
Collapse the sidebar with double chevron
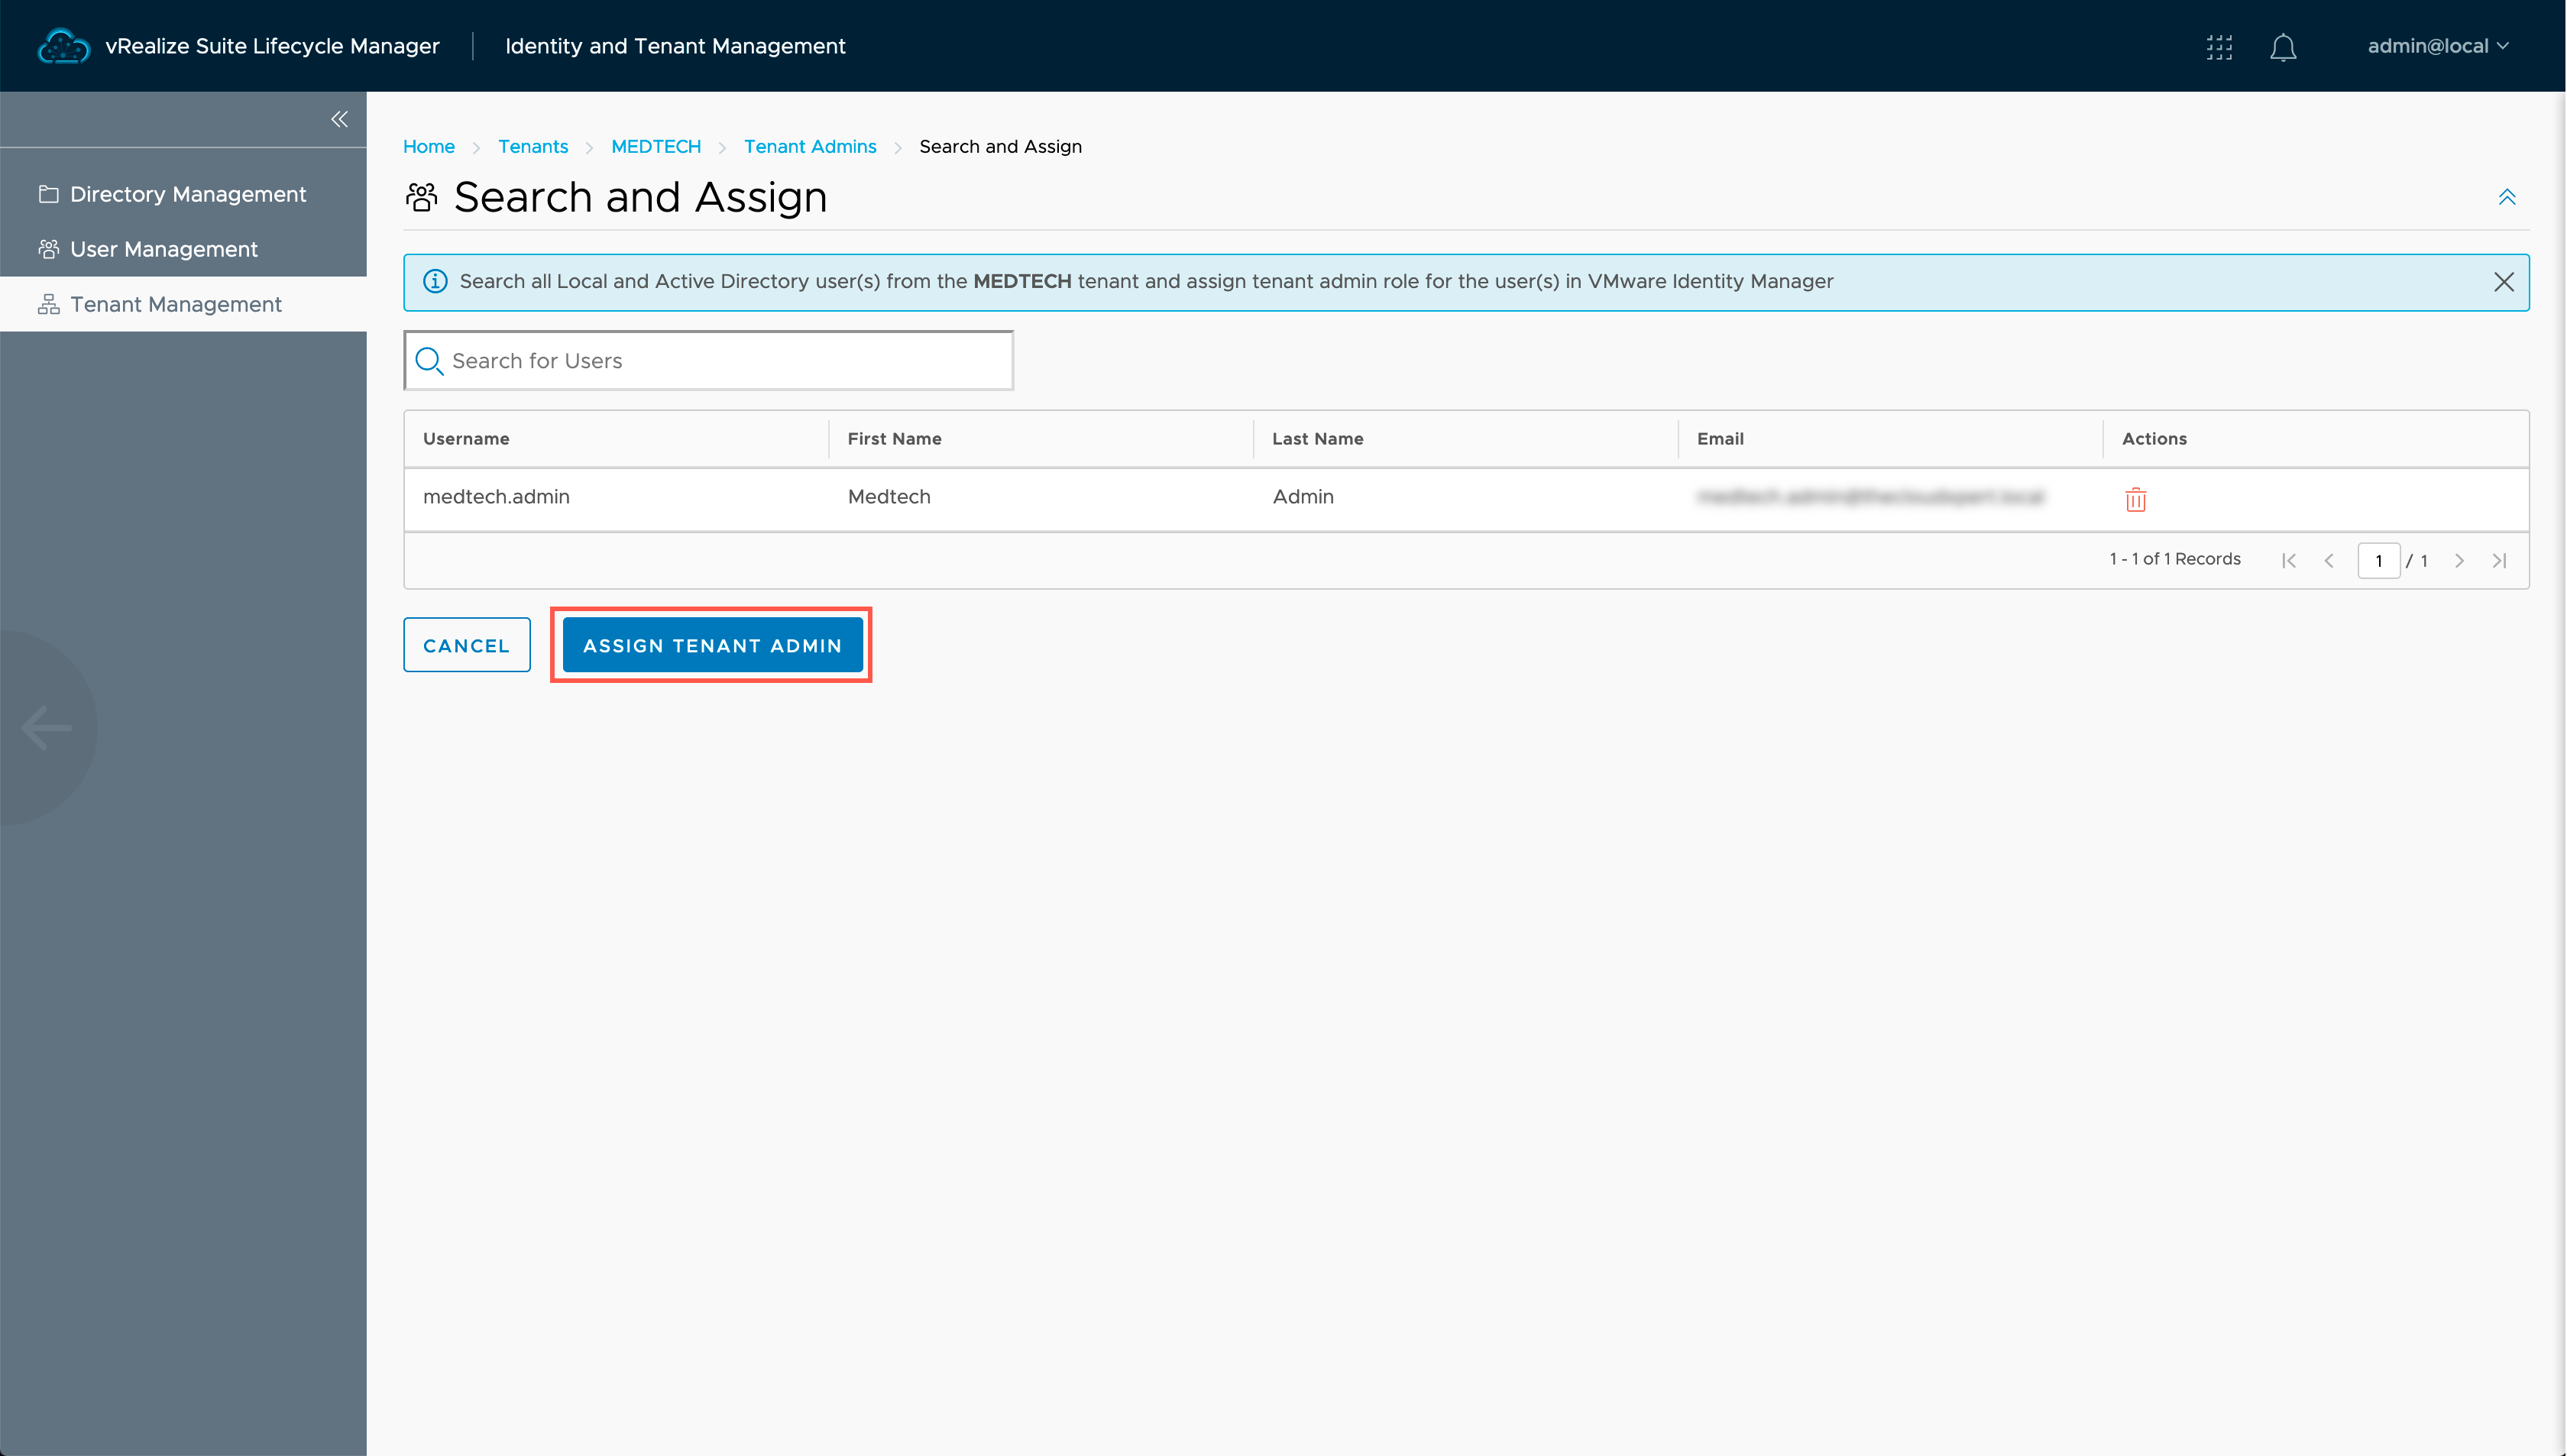point(340,119)
